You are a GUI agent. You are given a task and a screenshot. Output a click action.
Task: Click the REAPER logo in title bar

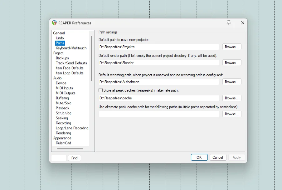pos(54,23)
